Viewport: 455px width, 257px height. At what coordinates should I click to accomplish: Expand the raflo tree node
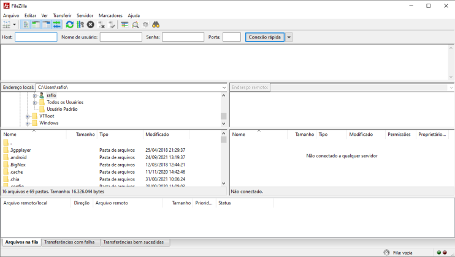[x=35, y=95]
